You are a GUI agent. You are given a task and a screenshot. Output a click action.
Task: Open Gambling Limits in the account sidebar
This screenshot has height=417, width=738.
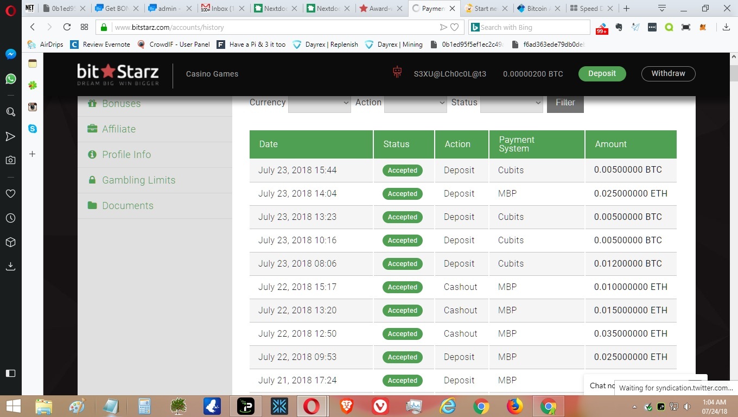[138, 180]
